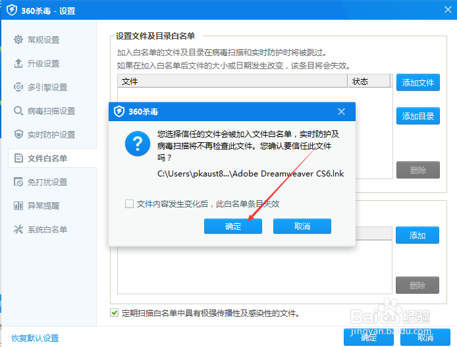Click the lower 添加 button

[x=417, y=235]
